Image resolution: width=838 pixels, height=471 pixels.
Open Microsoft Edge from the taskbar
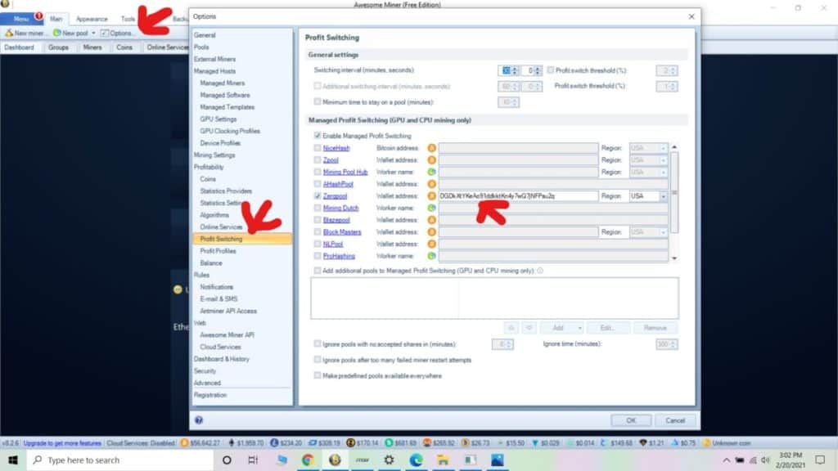(x=416, y=460)
